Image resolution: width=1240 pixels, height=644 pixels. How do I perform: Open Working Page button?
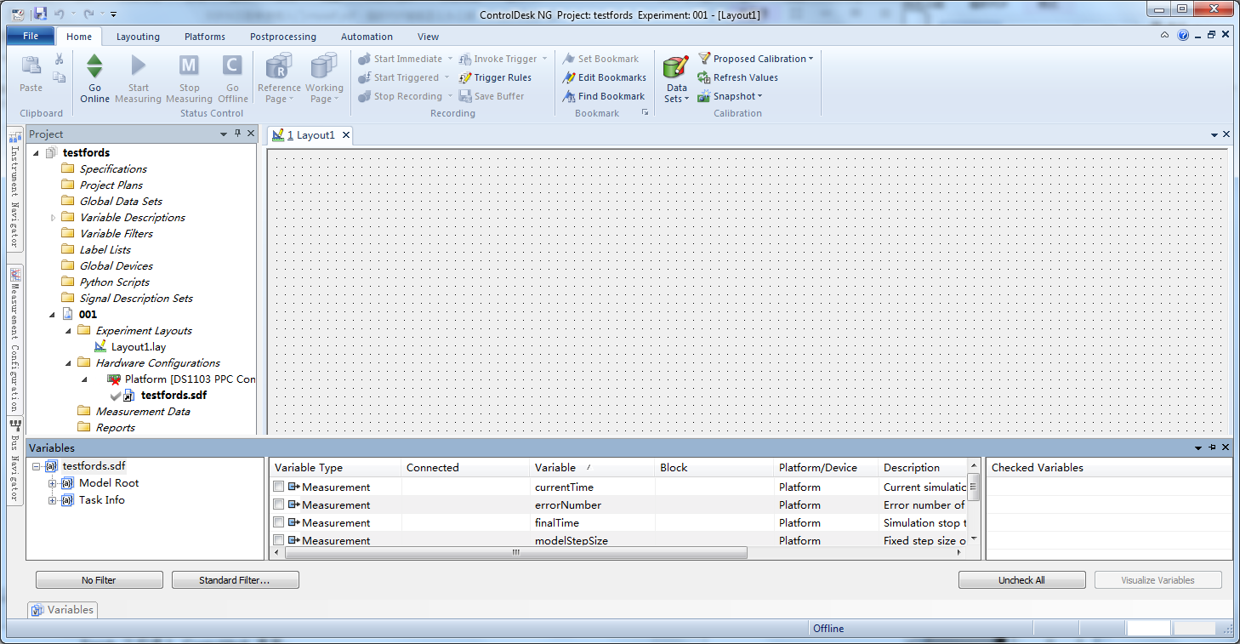point(324,79)
